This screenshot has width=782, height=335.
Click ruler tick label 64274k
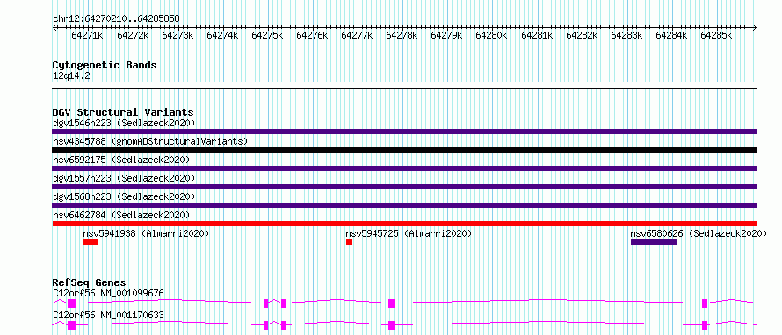(x=222, y=35)
